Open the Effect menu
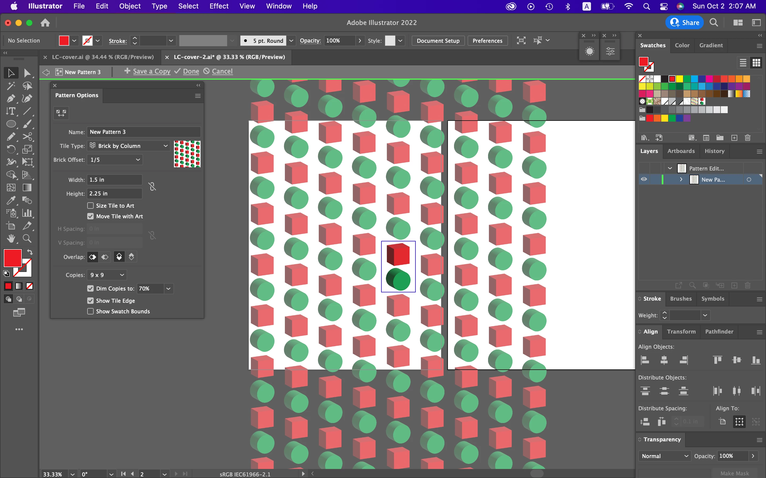Viewport: 766px width, 478px height. click(219, 6)
